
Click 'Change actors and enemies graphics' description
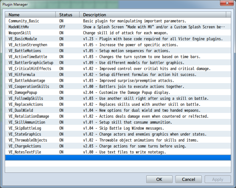[145, 134]
